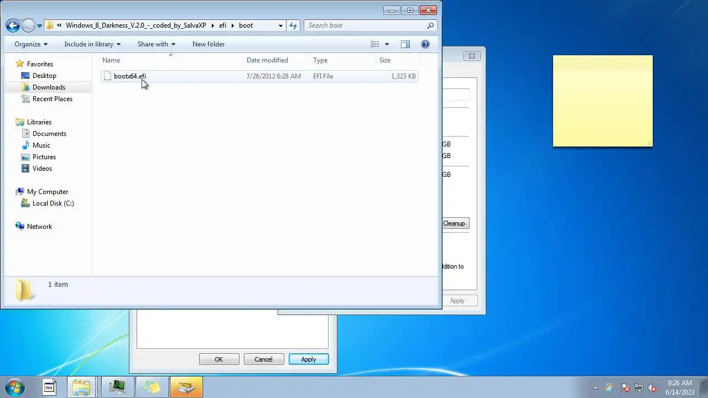Select Network in navigation pane
The width and height of the screenshot is (708, 398).
(39, 227)
